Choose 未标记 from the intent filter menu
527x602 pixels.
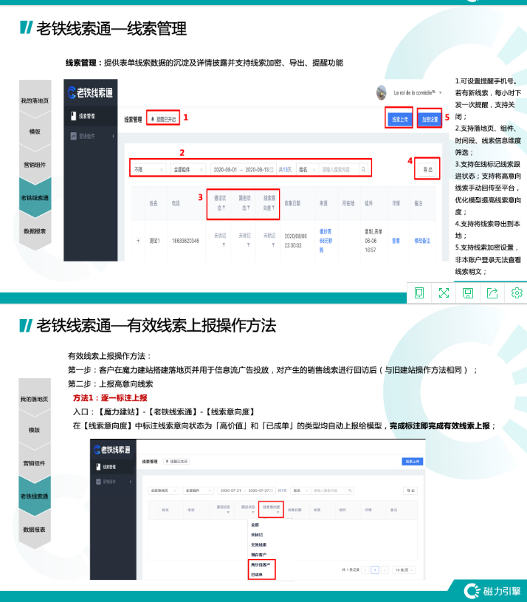pos(257,535)
